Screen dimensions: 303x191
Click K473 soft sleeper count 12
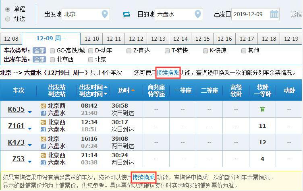click(x=262, y=143)
